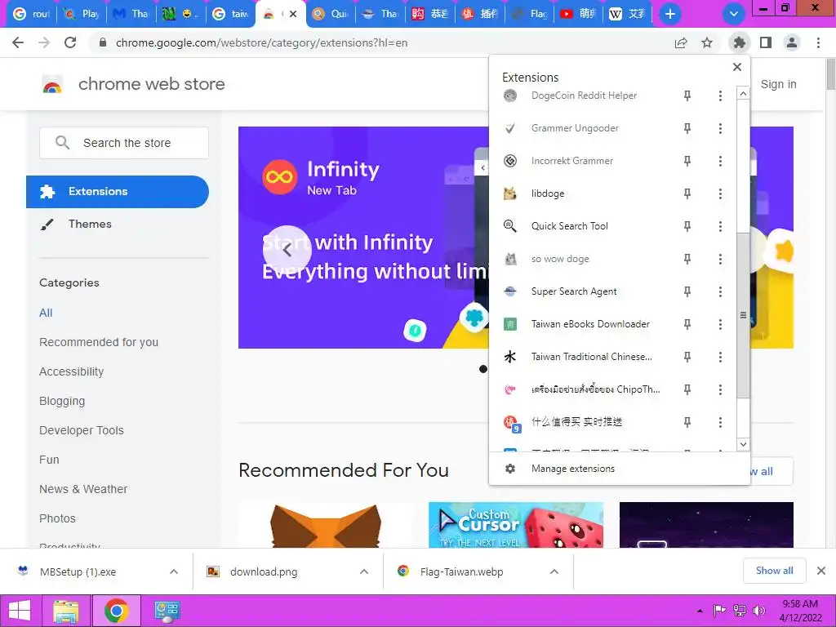Open the News & Weather category

83,489
